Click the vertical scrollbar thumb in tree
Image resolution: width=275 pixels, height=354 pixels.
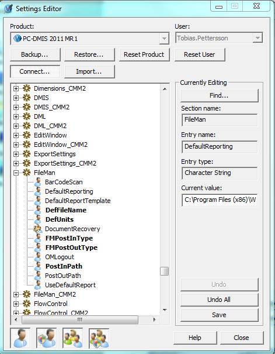pyautogui.click(x=165, y=271)
